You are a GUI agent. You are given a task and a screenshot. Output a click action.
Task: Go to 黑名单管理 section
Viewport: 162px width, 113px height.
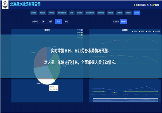(101, 13)
